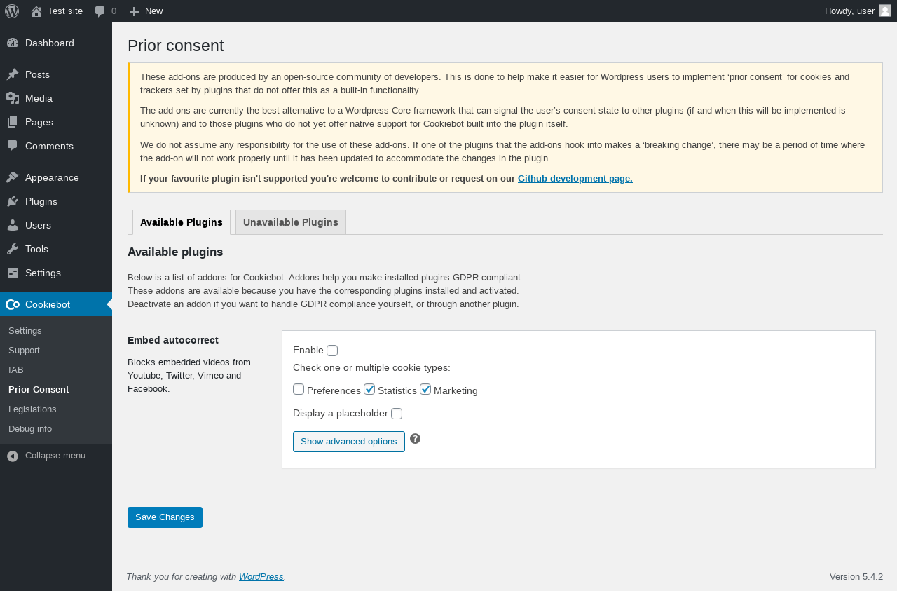The image size is (897, 591).
Task: Open the comments bubble icon in admin bar
Action: (x=100, y=11)
